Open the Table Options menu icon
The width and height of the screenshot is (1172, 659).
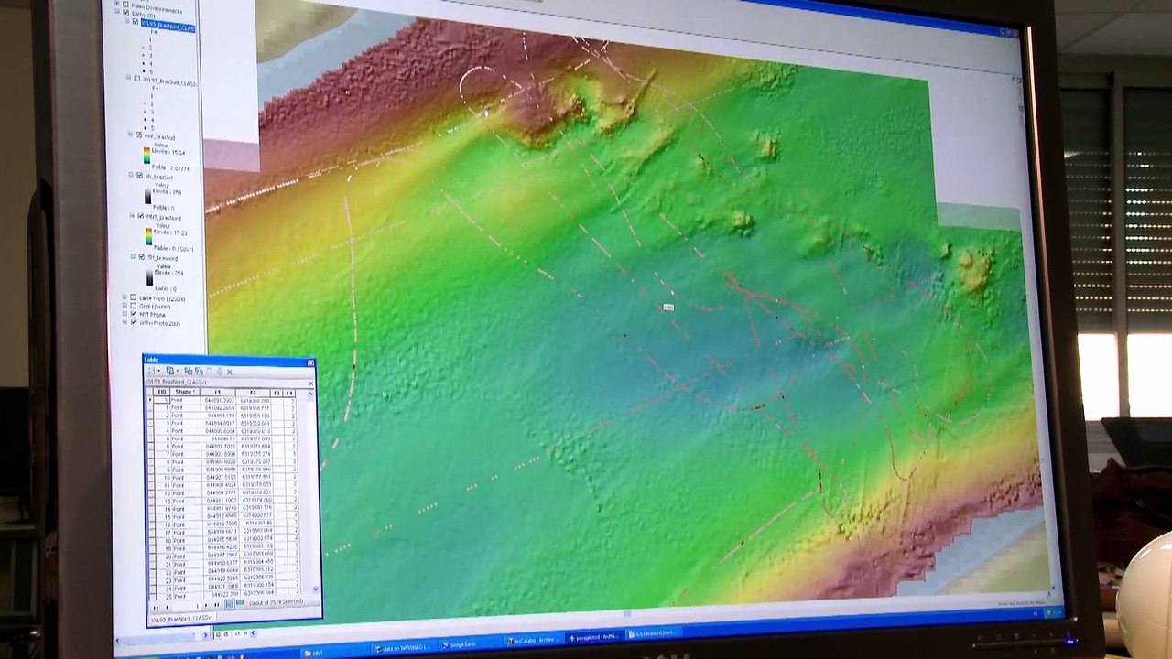pos(152,371)
